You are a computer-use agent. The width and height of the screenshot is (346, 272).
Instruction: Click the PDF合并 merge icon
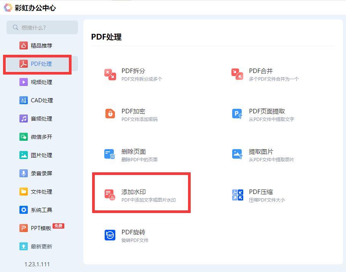(x=237, y=74)
